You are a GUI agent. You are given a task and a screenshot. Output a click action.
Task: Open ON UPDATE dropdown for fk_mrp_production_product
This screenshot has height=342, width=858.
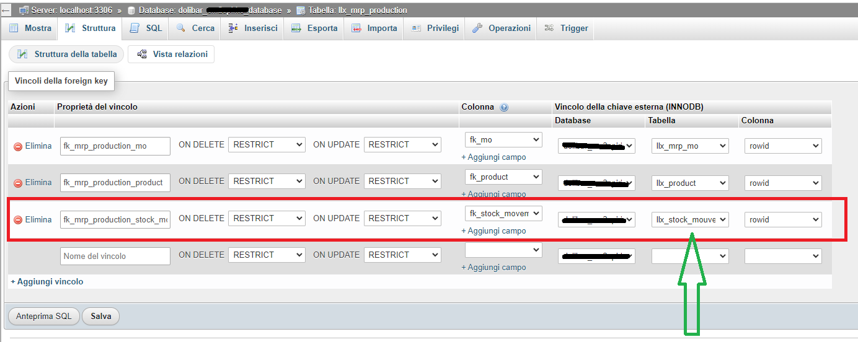point(402,182)
